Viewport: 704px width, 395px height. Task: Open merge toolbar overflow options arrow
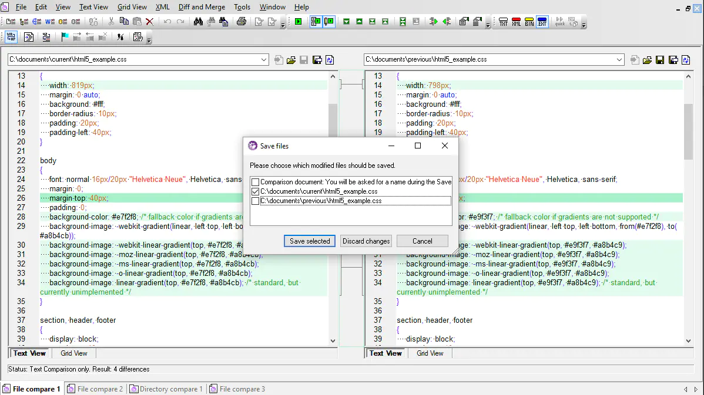488,25
